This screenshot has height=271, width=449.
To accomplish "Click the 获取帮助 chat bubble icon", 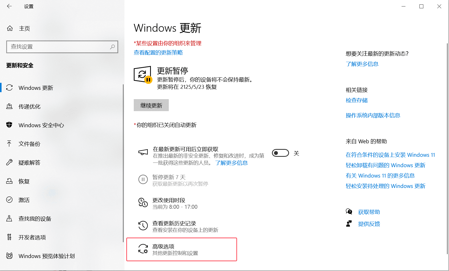I will tap(349, 212).
